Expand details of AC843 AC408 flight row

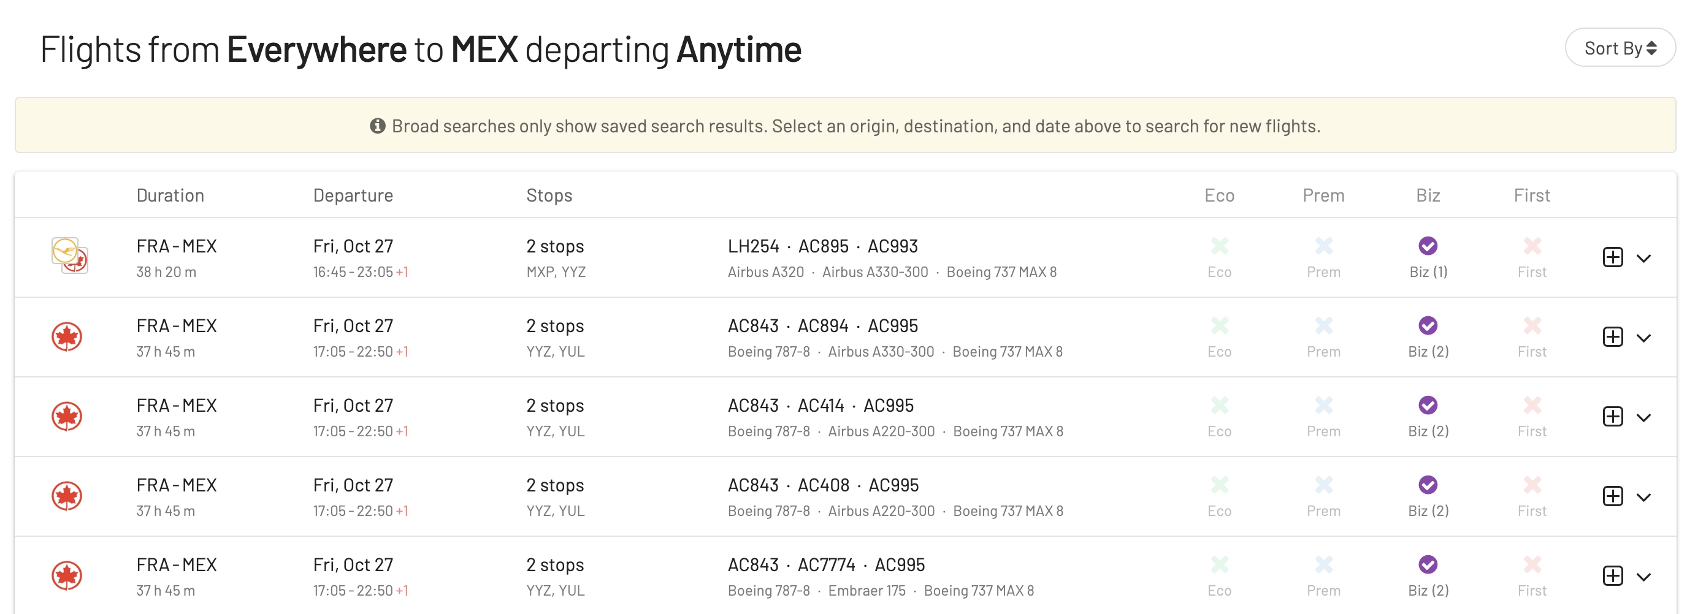(x=1643, y=498)
